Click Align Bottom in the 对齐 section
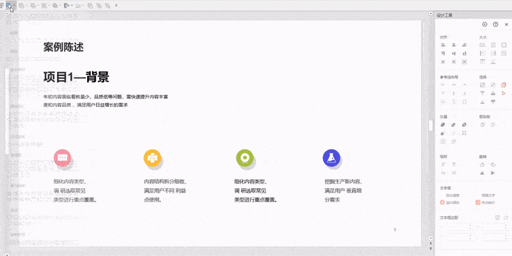 pos(465,53)
